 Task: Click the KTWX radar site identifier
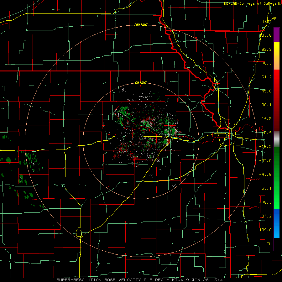click(x=178, y=280)
